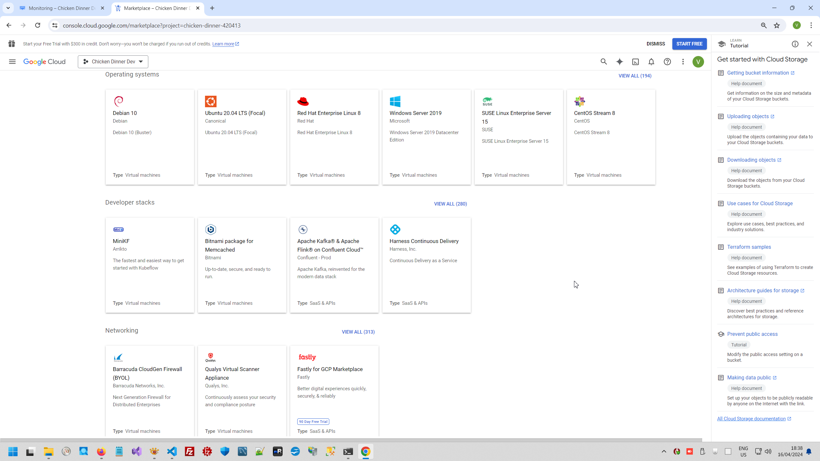
Task: Expand the Chicken Dinner Dev project selector
Action: pyautogui.click(x=113, y=61)
